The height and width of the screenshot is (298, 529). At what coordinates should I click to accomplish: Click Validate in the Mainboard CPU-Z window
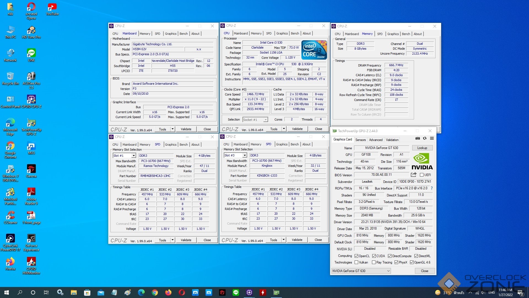(x=186, y=129)
